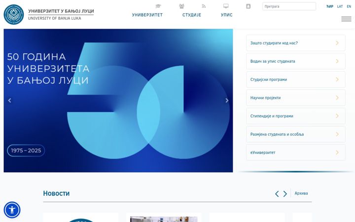This screenshot has width=355, height=222.
Task: Click chevron on Водич за упис студената row
Action: 337,61
